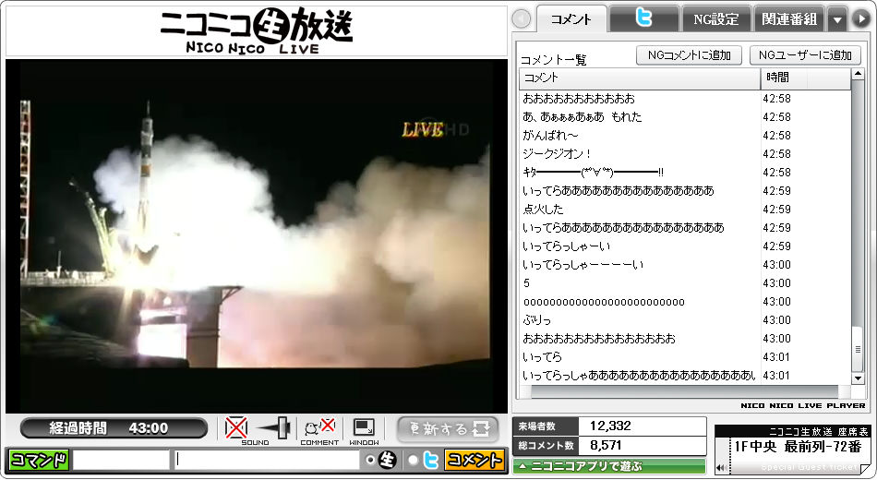Select comment 5 row
Screen dimensions: 877x480
pos(685,283)
